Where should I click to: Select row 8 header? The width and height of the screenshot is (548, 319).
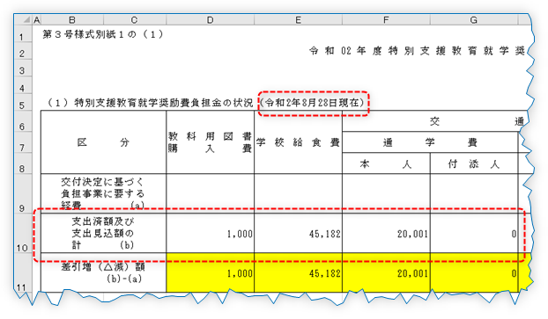23,163
